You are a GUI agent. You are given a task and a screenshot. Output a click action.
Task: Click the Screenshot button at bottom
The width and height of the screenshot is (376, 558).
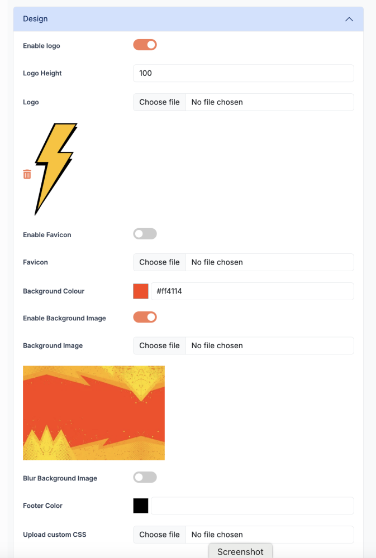pos(240,551)
